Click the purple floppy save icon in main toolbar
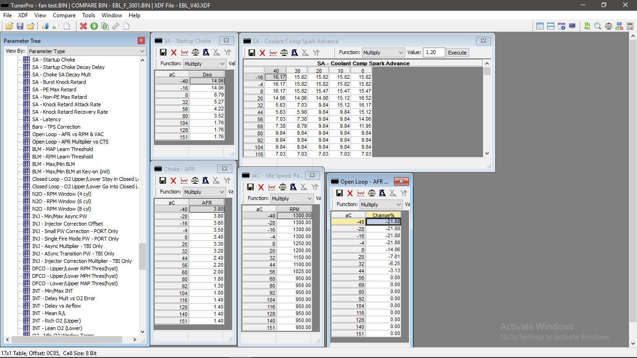This screenshot has height=358, width=637. click(x=20, y=26)
